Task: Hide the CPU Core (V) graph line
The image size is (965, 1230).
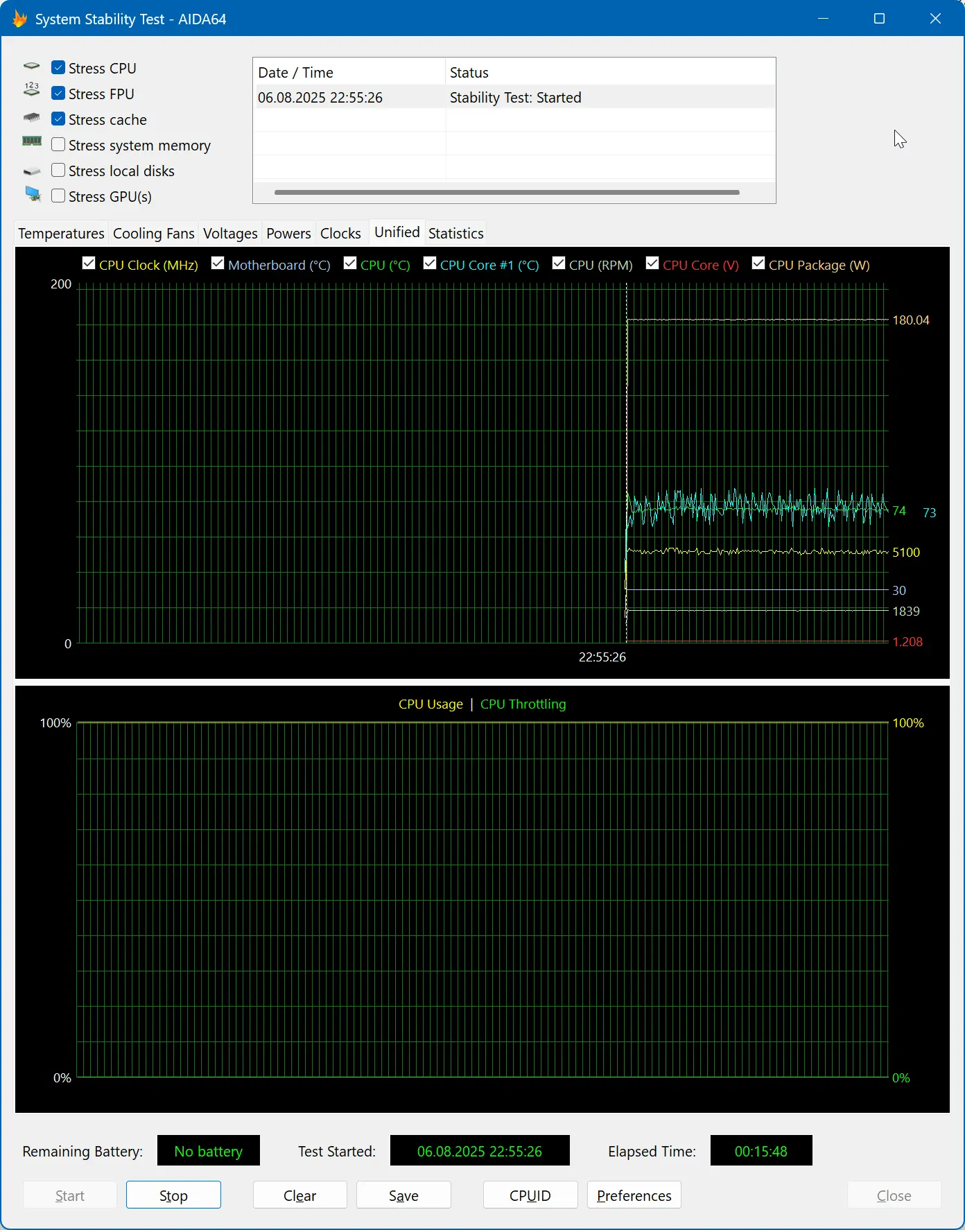Action: pyautogui.click(x=652, y=263)
